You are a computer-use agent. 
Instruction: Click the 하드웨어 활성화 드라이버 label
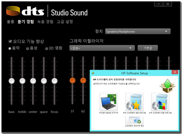click(108, 113)
